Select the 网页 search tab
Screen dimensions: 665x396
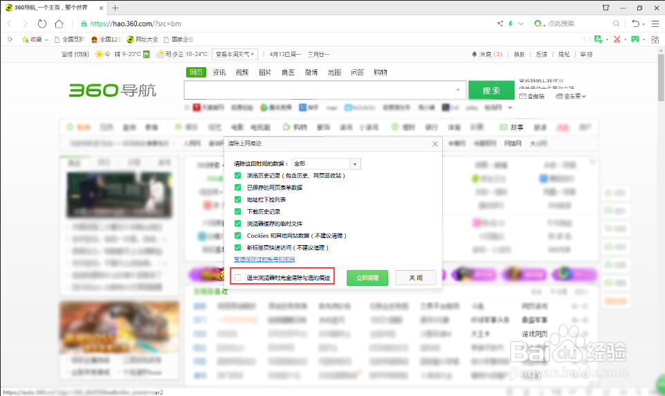pos(196,72)
